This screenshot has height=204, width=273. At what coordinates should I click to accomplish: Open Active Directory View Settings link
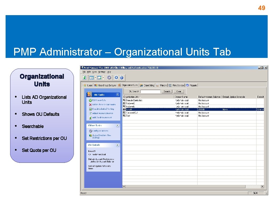tap(102, 136)
